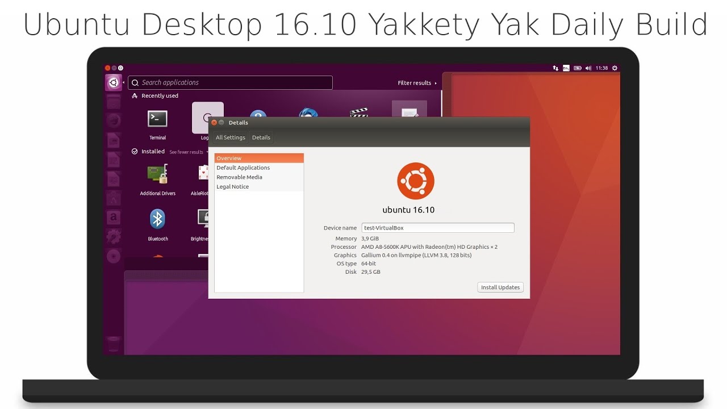Image resolution: width=727 pixels, height=409 pixels.
Task: Open the Brightness & Lock icon
Action: [x=203, y=219]
